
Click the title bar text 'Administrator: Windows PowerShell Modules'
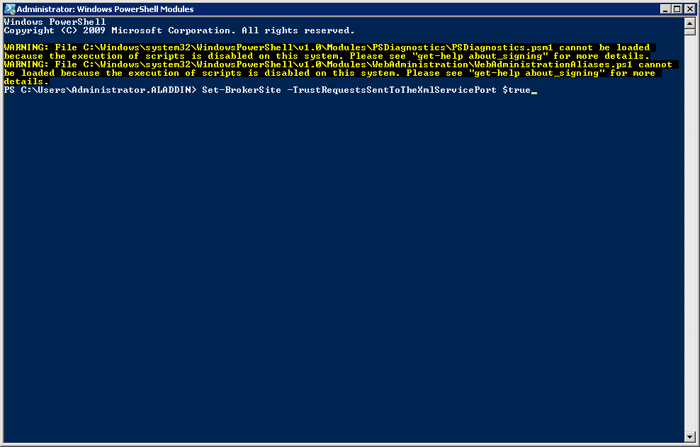click(106, 9)
